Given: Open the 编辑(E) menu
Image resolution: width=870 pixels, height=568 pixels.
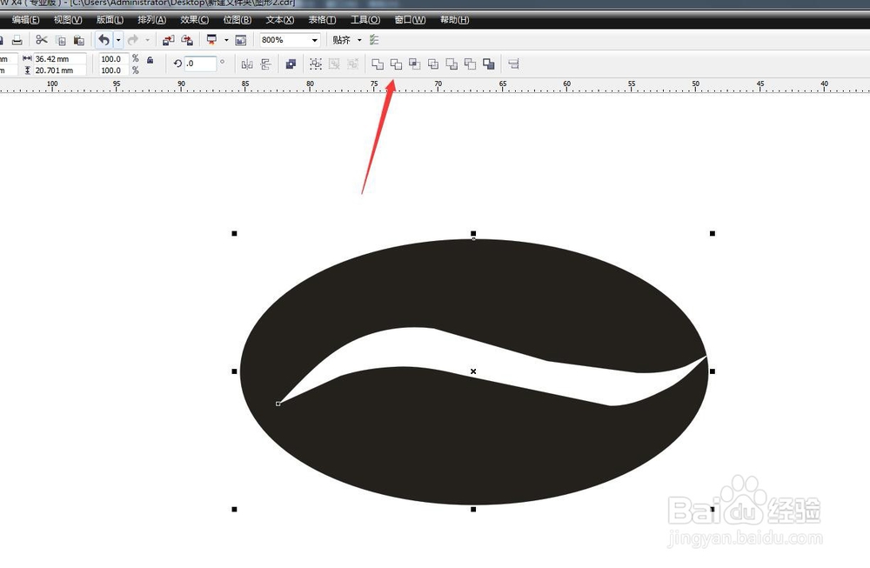Looking at the screenshot, I should point(25,20).
